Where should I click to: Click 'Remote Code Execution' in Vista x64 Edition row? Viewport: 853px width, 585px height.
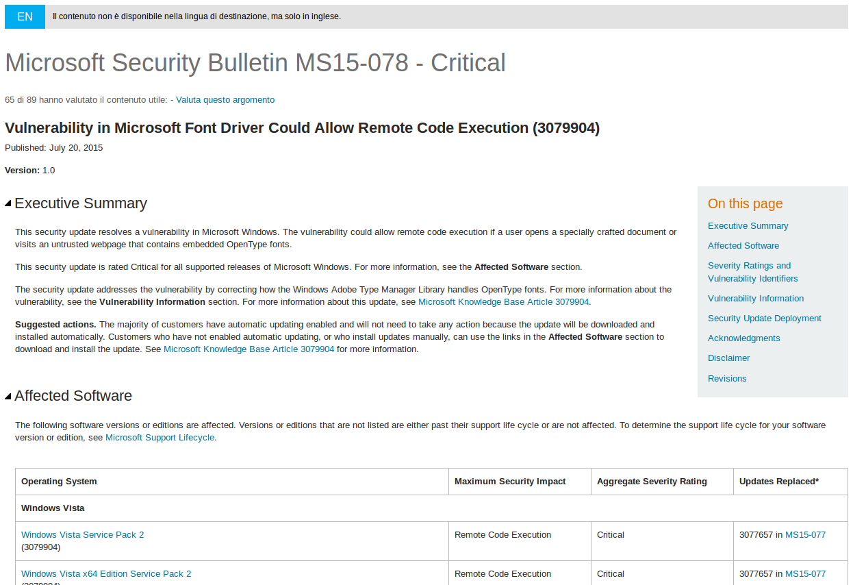click(502, 574)
